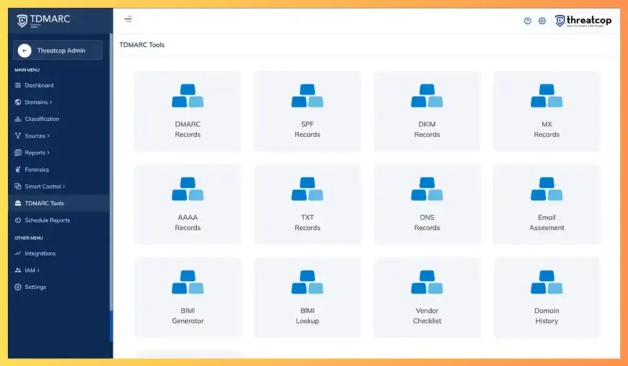The width and height of the screenshot is (628, 366).
Task: Open the TXT Records tool icon
Action: (x=307, y=189)
